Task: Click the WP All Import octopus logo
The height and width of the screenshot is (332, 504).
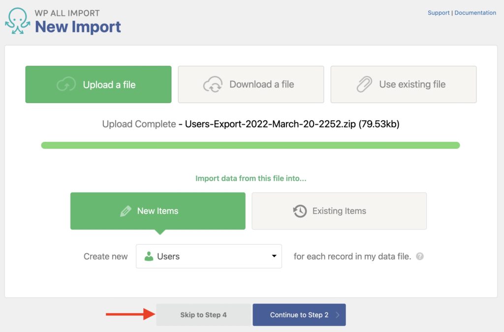Action: [18, 20]
